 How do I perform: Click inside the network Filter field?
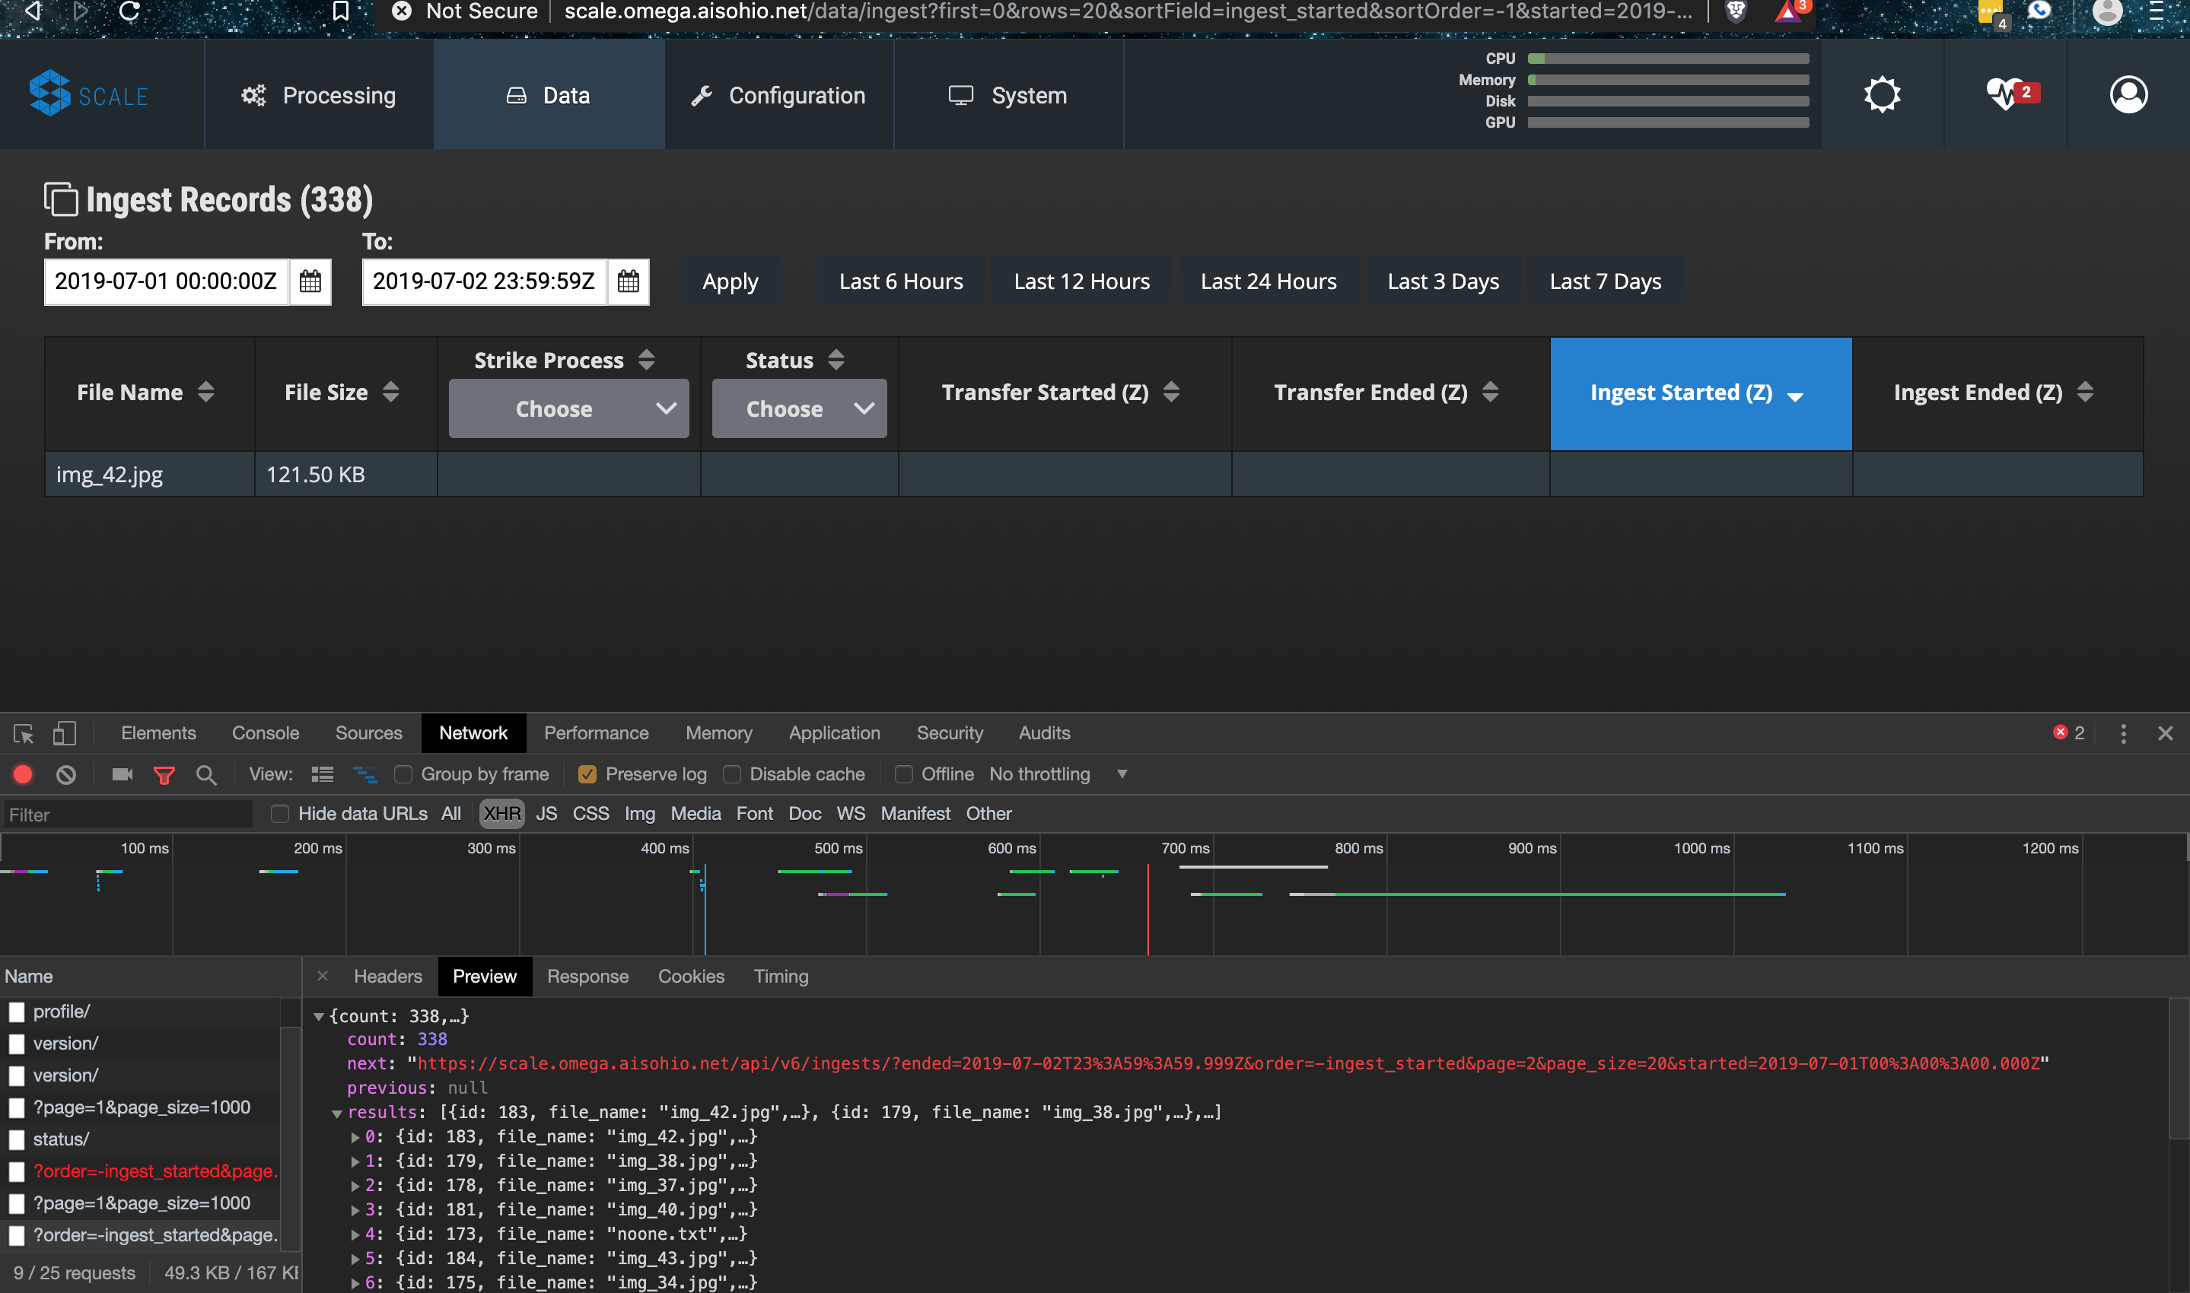coord(128,814)
